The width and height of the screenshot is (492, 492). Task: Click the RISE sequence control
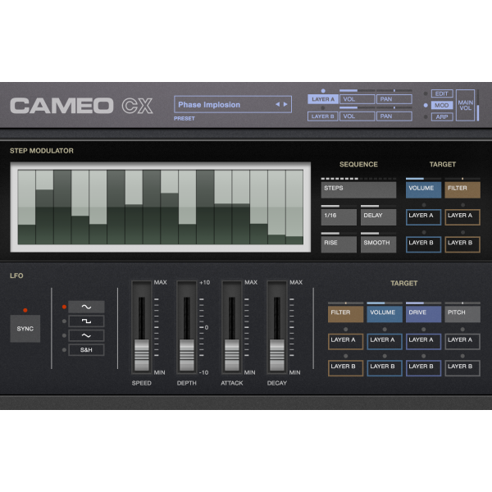[x=339, y=244]
